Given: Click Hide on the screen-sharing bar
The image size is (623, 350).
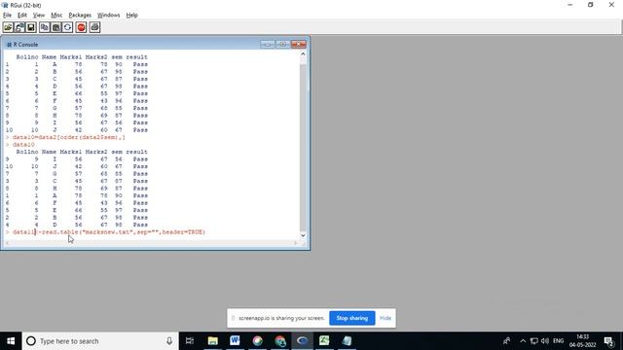Looking at the screenshot, I should [385, 318].
